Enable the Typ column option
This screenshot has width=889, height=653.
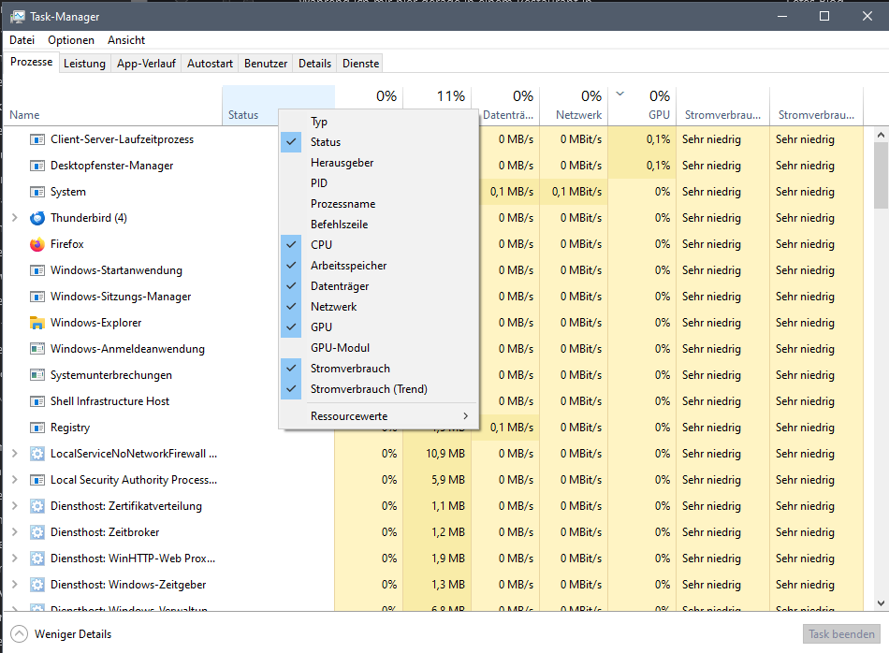pyautogui.click(x=379, y=122)
